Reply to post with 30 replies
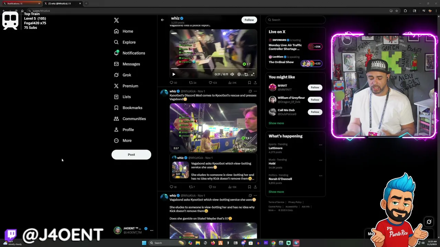 coord(173,83)
